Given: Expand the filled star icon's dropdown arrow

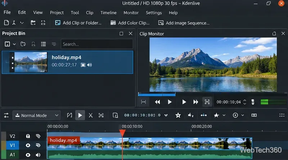Looking at the screenshot, I should tap(224, 115).
